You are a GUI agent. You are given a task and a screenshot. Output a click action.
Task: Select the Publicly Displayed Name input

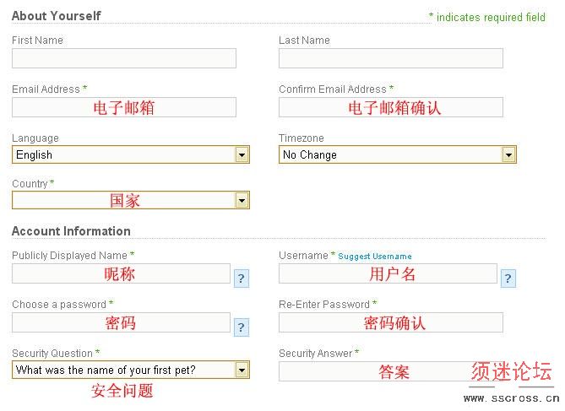point(121,273)
